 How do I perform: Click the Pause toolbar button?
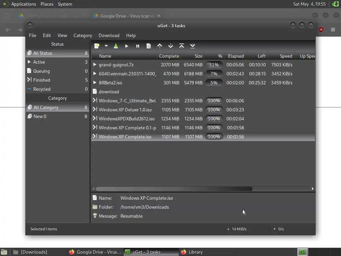pos(138,46)
